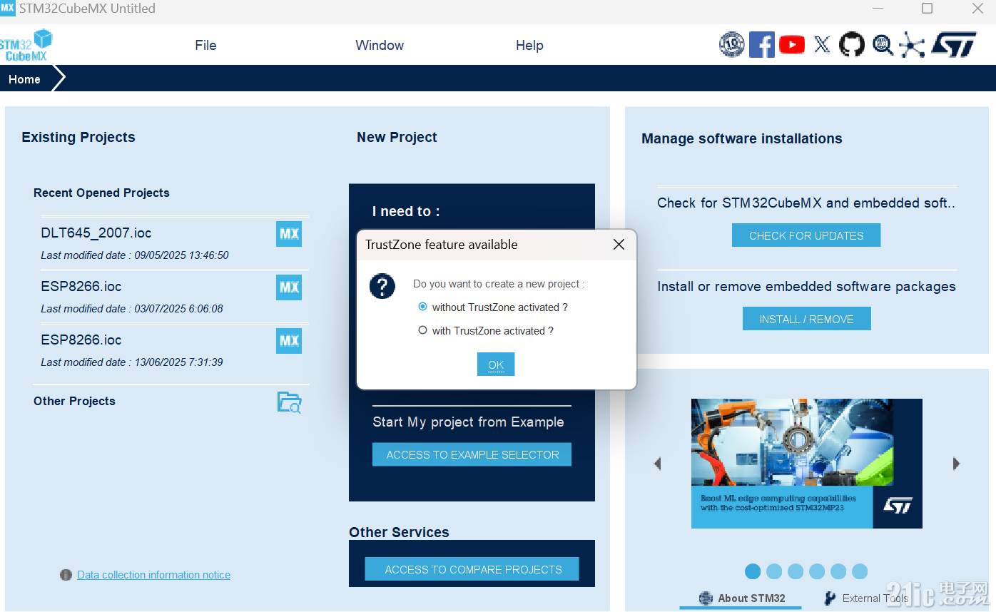Open ESP8266.ioc modified 03/07/2025 6:06:08
Image resolution: width=996 pixels, height=612 pixels.
tap(81, 286)
